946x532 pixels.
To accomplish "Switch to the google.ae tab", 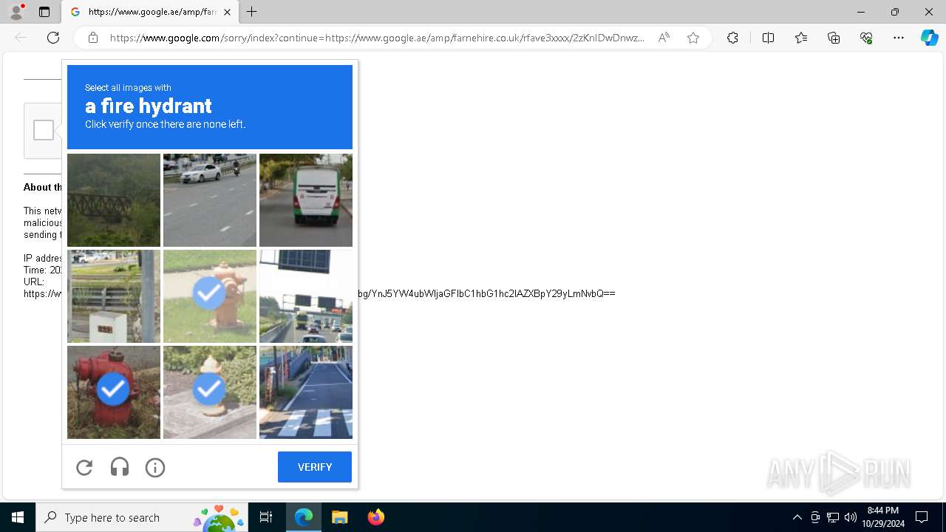I will (151, 12).
